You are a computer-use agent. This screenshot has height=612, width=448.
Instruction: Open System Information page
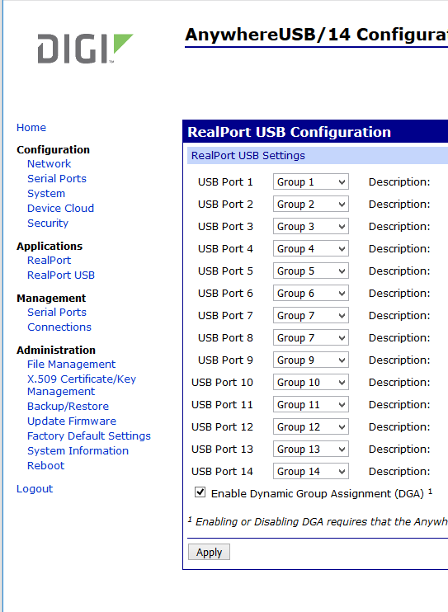coord(78,451)
